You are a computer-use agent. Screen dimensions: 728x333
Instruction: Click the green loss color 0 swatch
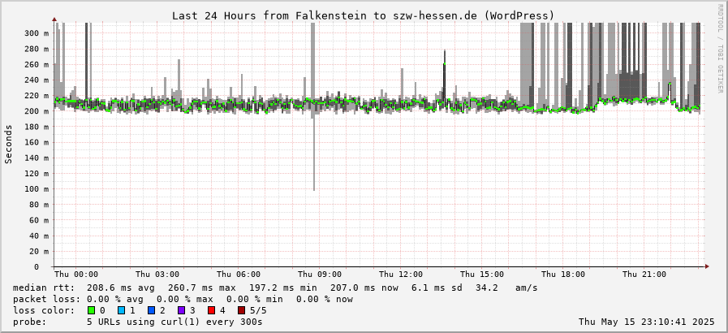click(x=91, y=310)
